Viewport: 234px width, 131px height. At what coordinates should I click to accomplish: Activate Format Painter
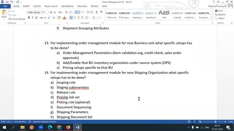coord(16,19)
